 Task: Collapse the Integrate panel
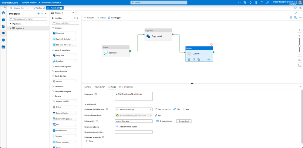(x=45, y=14)
